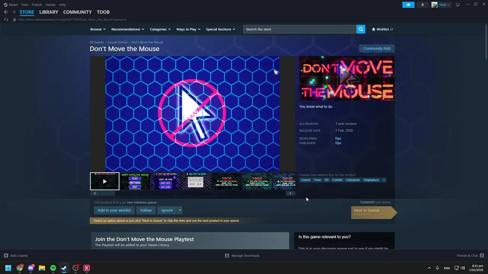Viewport: 488px width, 274px height.
Task: Click Customize your queue link
Action: 375,202
